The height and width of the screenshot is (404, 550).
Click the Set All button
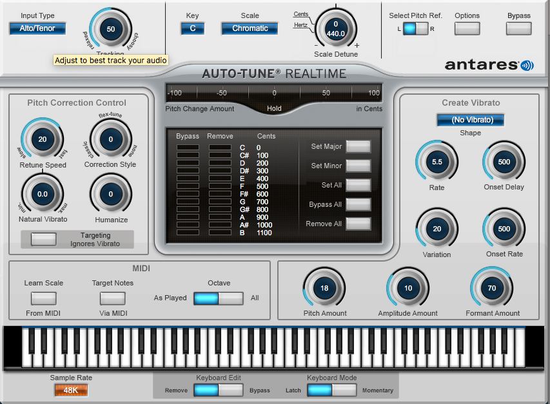[x=358, y=185]
